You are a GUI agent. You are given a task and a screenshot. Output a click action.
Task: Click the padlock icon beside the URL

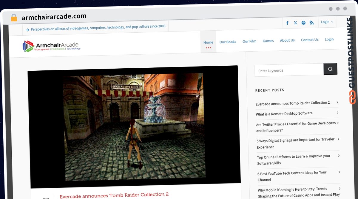[14, 18]
